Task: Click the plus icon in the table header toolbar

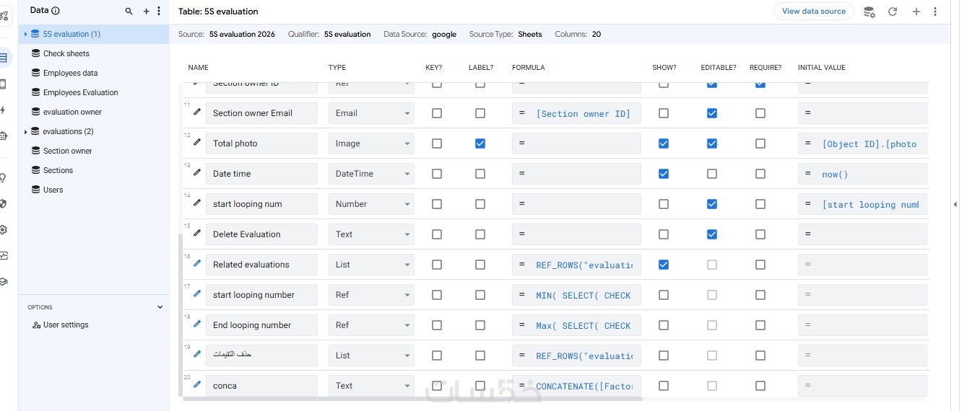Action: (916, 12)
